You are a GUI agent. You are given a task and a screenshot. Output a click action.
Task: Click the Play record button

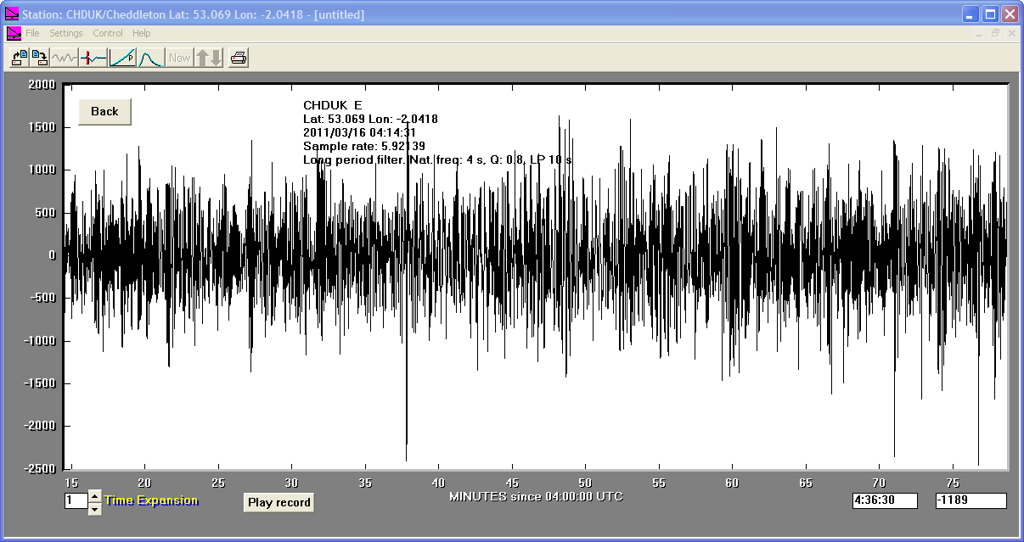click(x=279, y=502)
